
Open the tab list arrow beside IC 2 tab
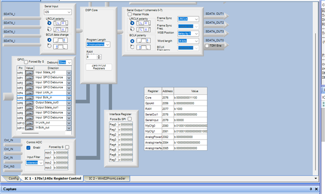coord(316,178)
